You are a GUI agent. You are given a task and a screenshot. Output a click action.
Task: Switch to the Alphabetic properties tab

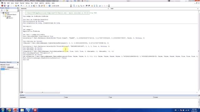tap(3, 67)
